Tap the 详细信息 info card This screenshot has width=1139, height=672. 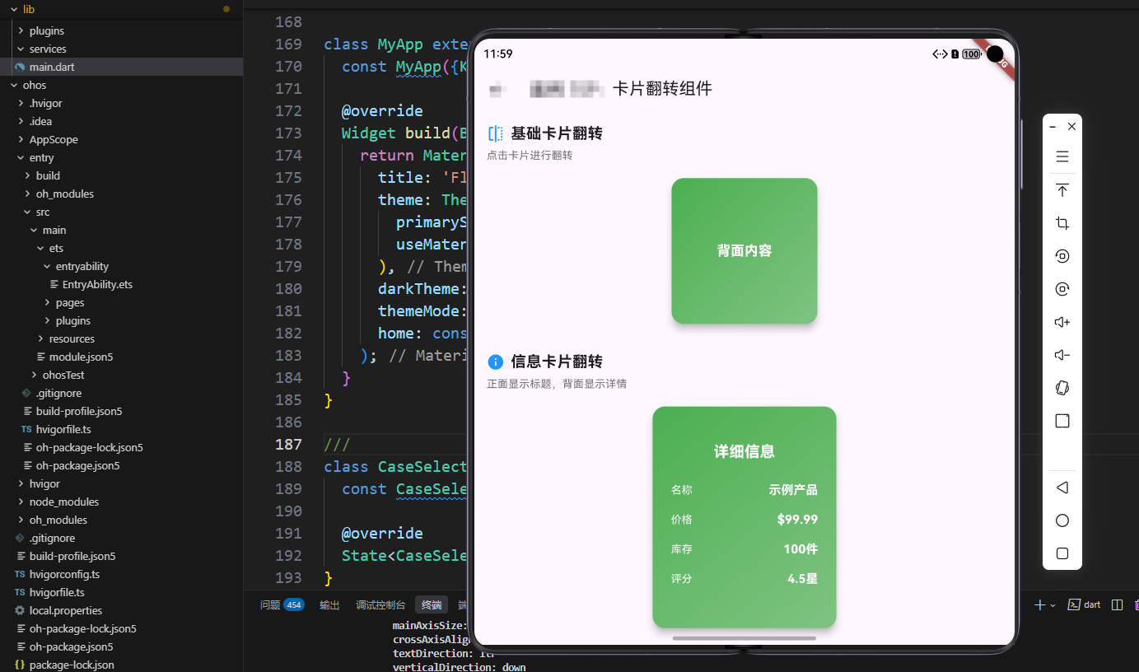point(744,516)
